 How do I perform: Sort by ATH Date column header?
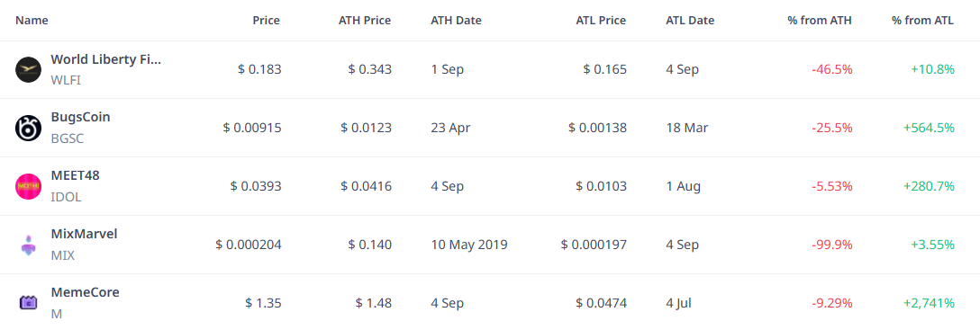[x=457, y=21]
